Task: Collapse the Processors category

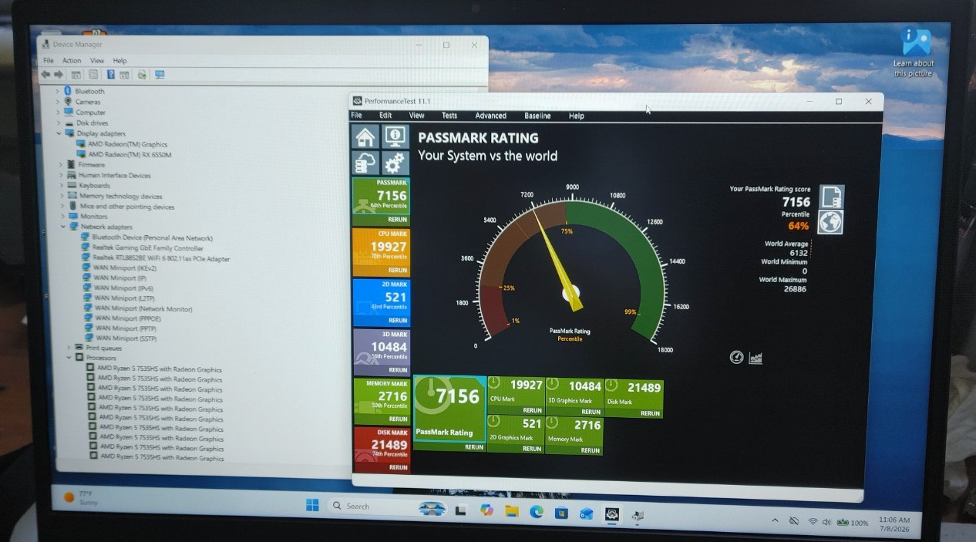Action: [69, 358]
